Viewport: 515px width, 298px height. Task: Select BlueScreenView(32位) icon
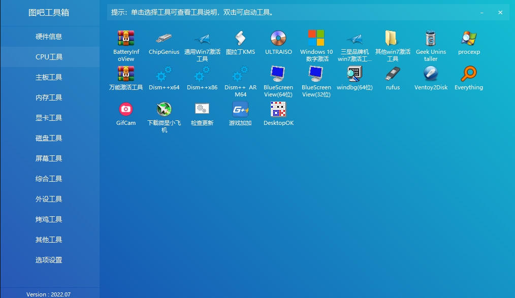(x=316, y=74)
